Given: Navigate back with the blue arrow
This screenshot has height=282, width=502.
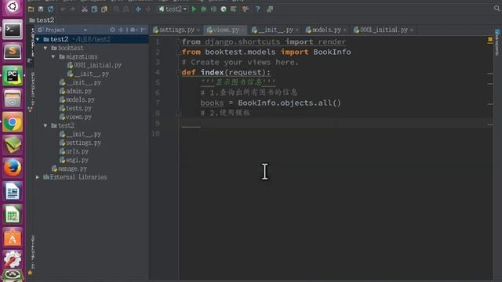Looking at the screenshot, I should coord(138,9).
